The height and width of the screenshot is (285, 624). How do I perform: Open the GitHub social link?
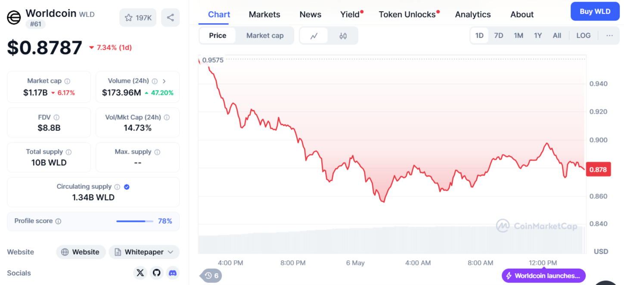(x=156, y=273)
